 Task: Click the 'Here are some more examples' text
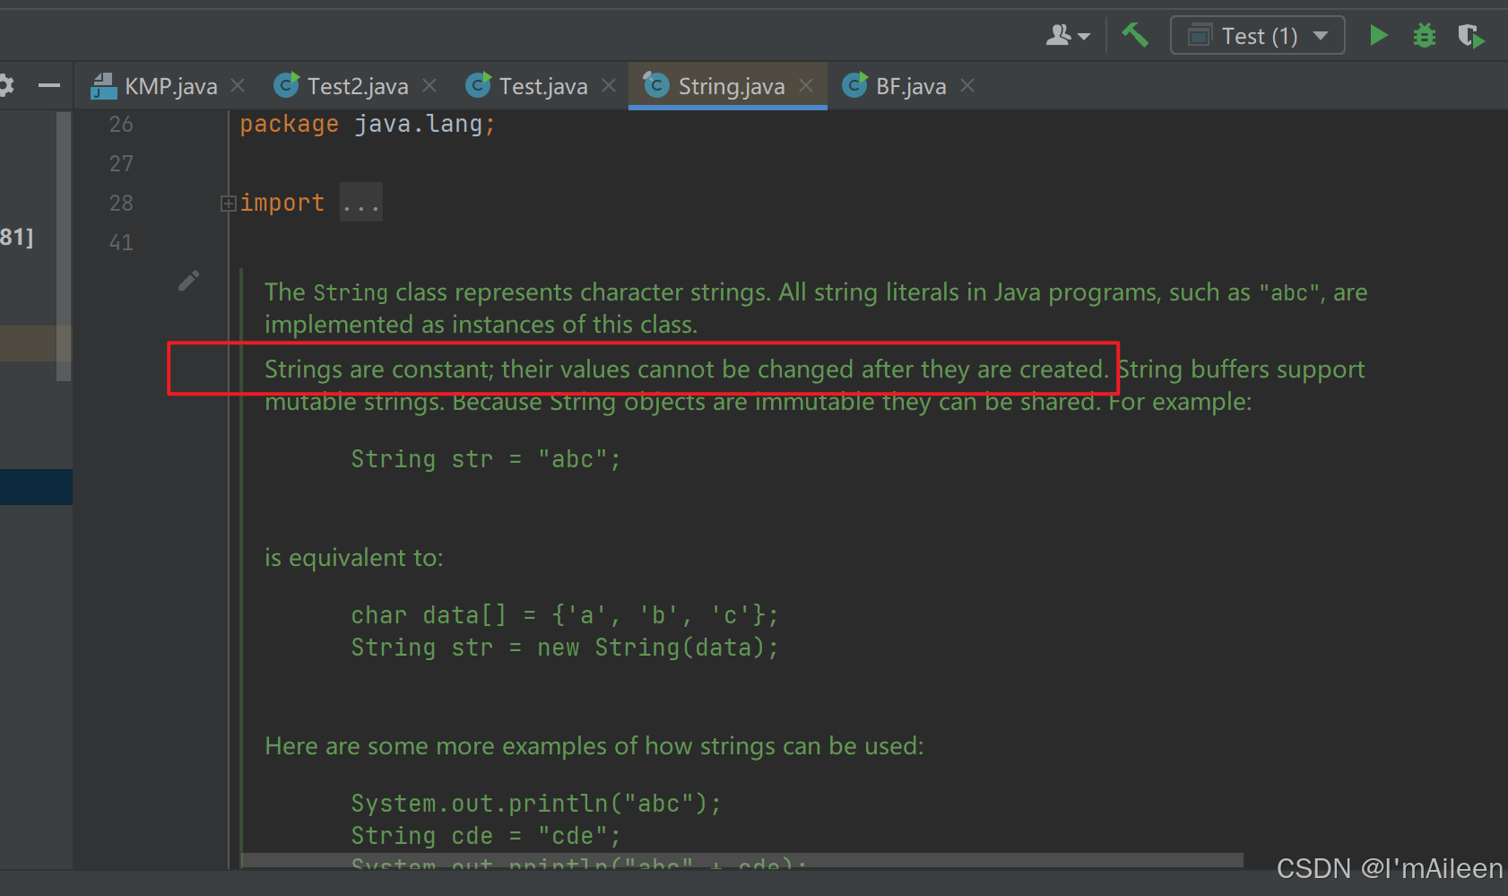[x=594, y=746]
